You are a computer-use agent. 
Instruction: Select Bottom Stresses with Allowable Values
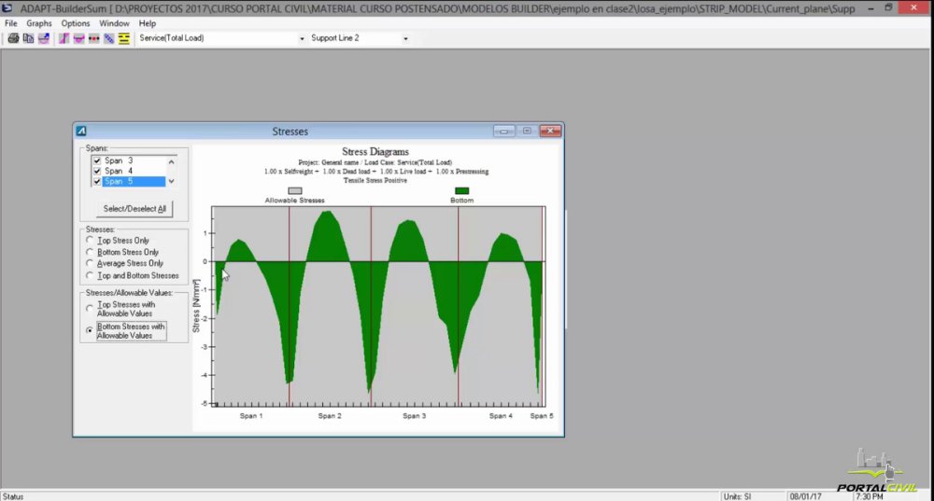coord(90,330)
